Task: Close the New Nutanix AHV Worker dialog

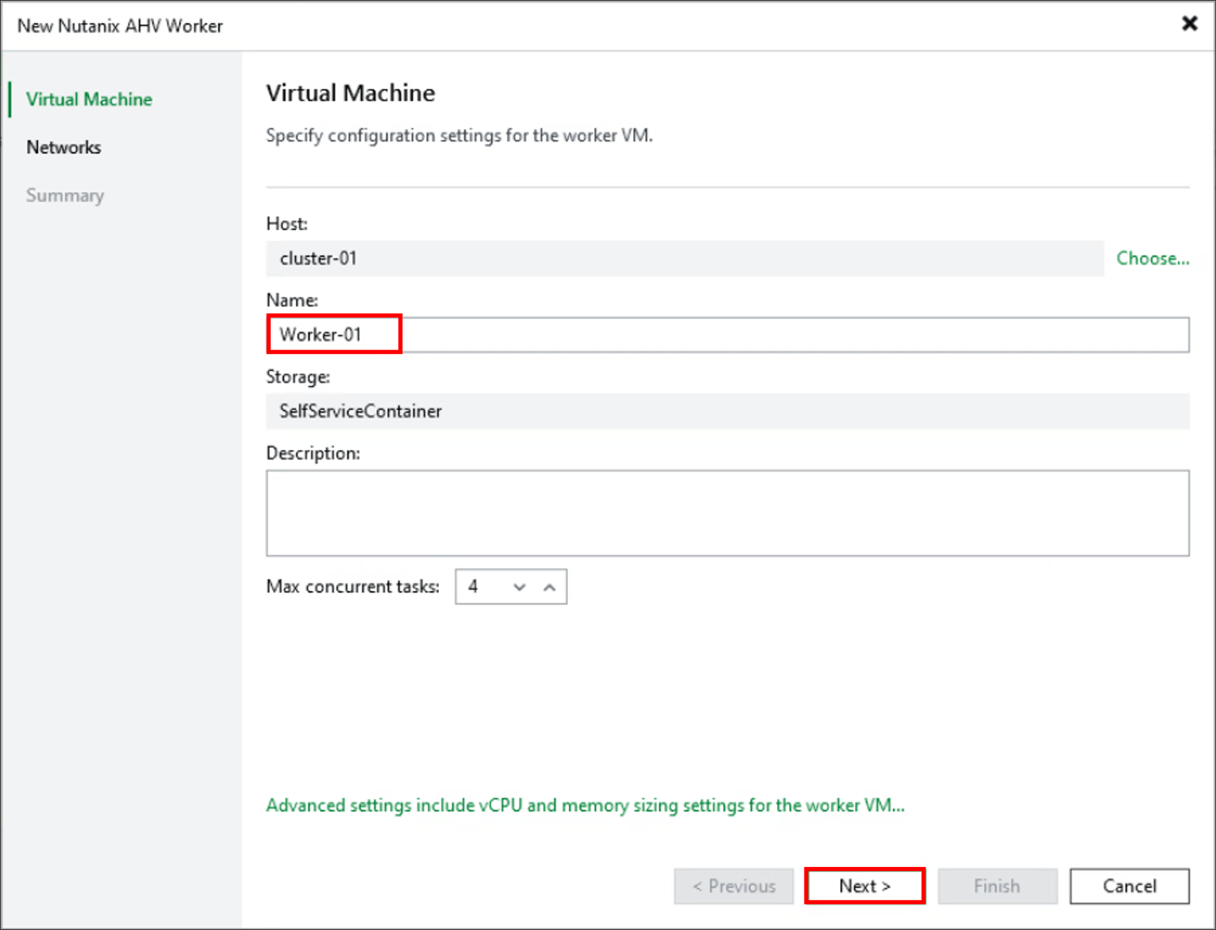Action: (1189, 23)
